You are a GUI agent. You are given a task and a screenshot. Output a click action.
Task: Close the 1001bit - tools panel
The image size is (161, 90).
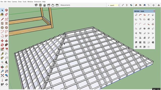coord(154,11)
